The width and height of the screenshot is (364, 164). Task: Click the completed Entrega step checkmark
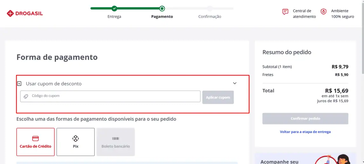[114, 9]
